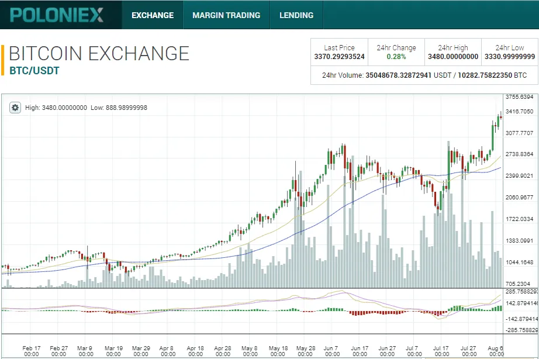The width and height of the screenshot is (539, 359).
Task: Click the MACD histogram panel
Action: point(252,311)
